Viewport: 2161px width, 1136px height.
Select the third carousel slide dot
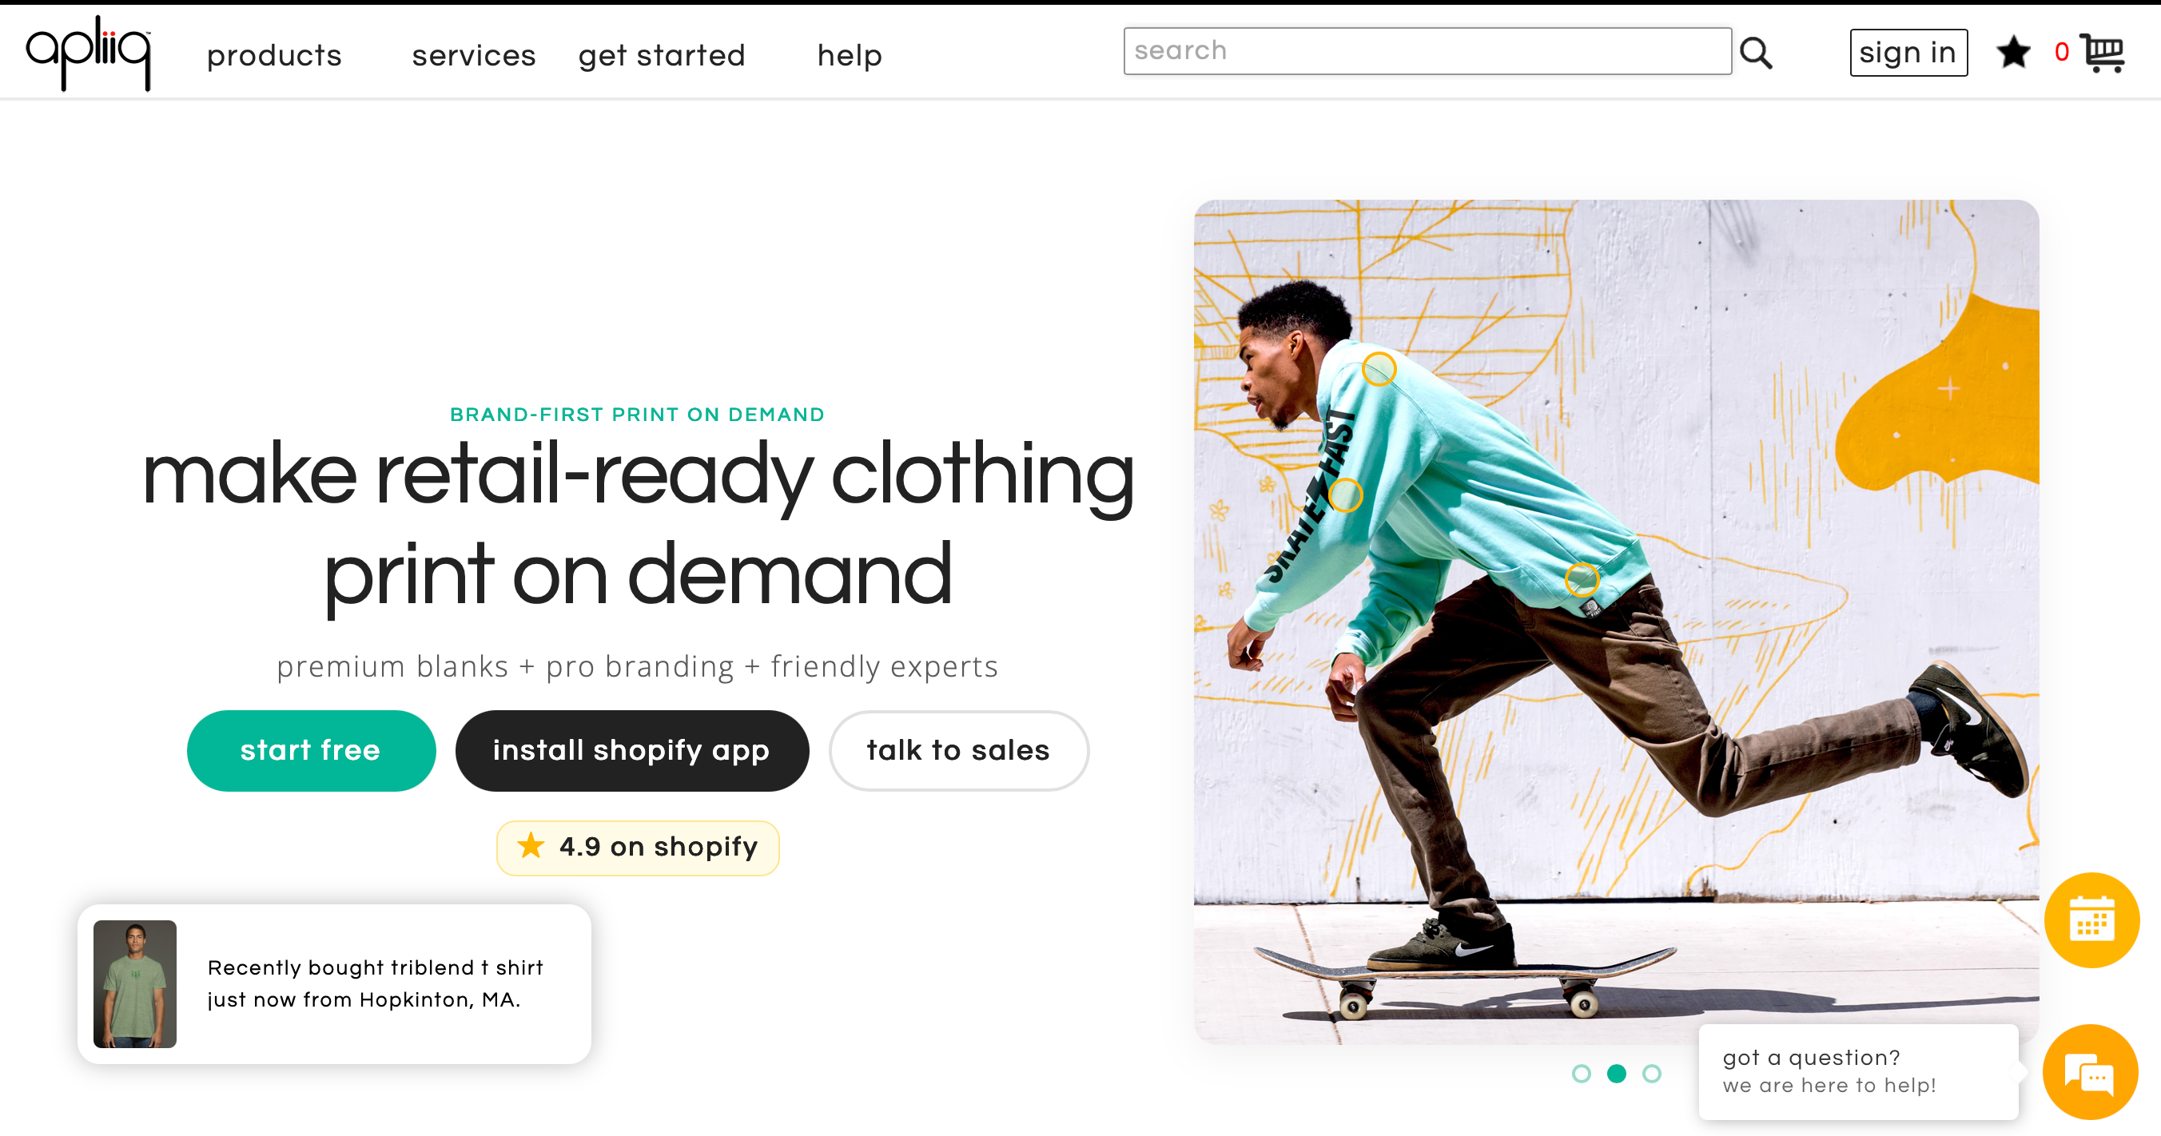[1651, 1073]
